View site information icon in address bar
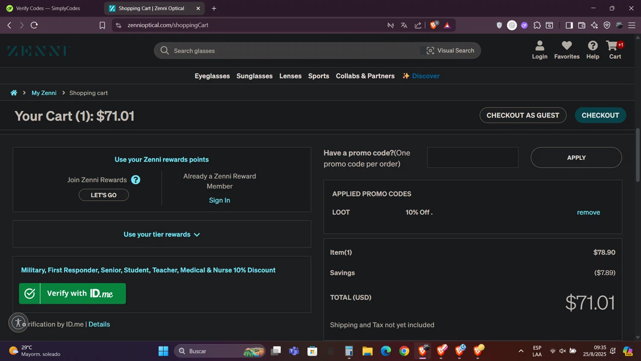The image size is (641, 361). click(x=118, y=25)
